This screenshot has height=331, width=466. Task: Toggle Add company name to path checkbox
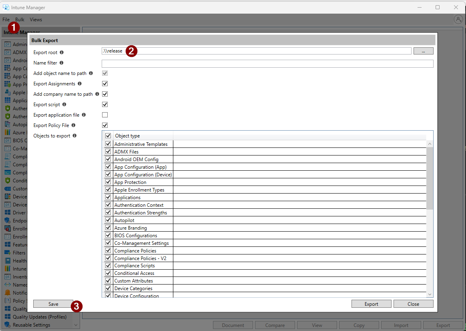pos(105,94)
